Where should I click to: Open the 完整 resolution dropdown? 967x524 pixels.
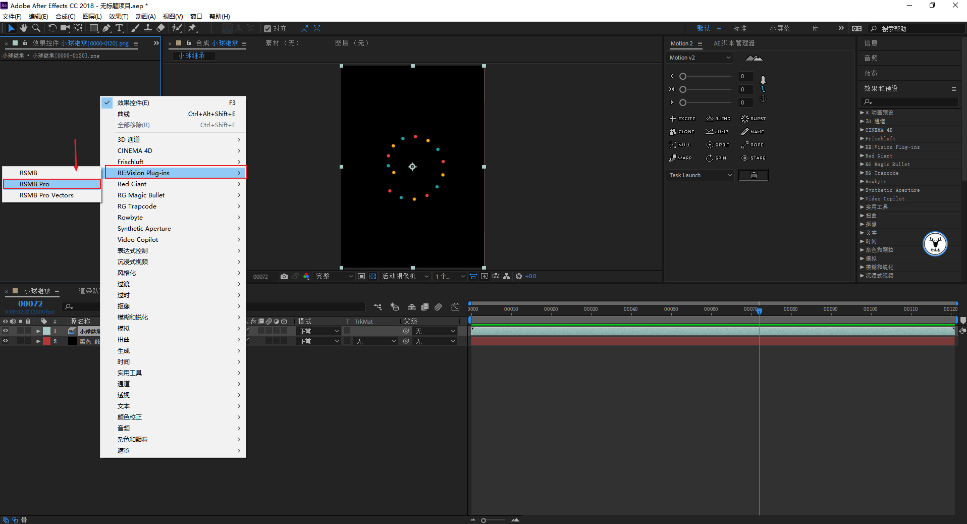click(334, 277)
